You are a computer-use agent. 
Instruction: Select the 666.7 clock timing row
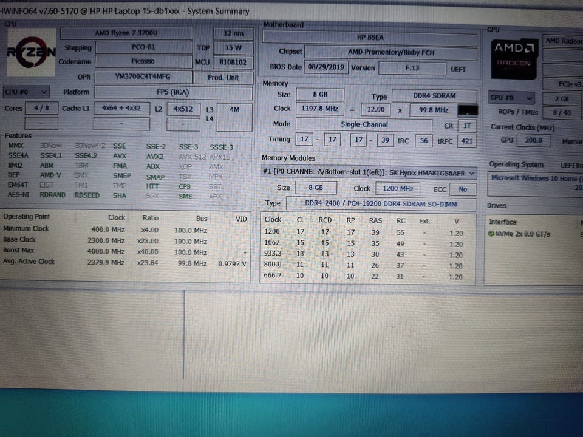pos(367,276)
